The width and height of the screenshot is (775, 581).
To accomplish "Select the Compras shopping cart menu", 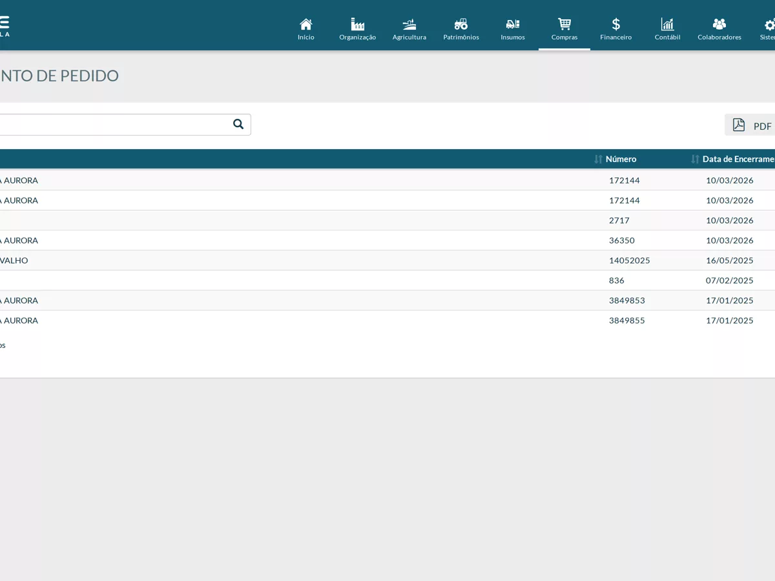I will pyautogui.click(x=564, y=29).
